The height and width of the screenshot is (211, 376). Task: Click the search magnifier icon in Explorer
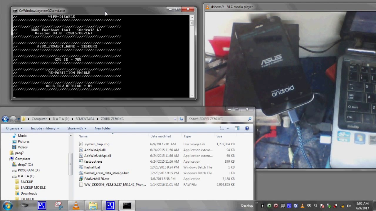pos(250,119)
